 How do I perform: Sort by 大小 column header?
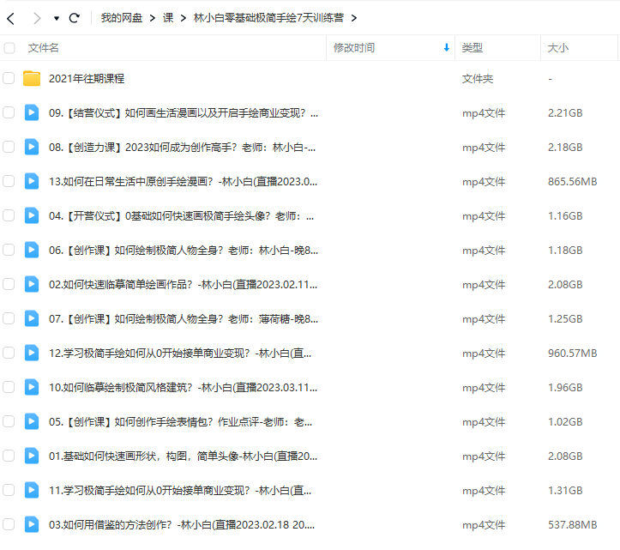click(557, 48)
